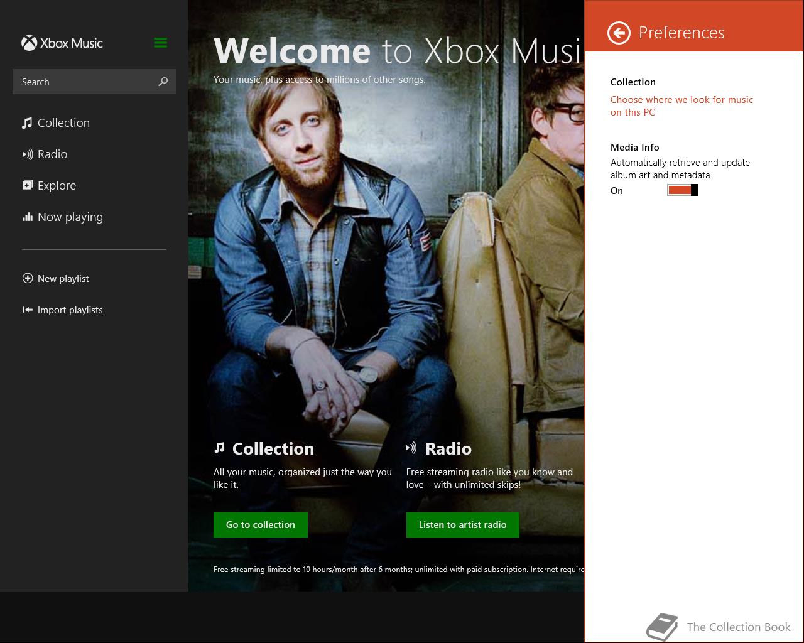Click the Radio heading on welcome page
804x643 pixels.
coord(448,448)
